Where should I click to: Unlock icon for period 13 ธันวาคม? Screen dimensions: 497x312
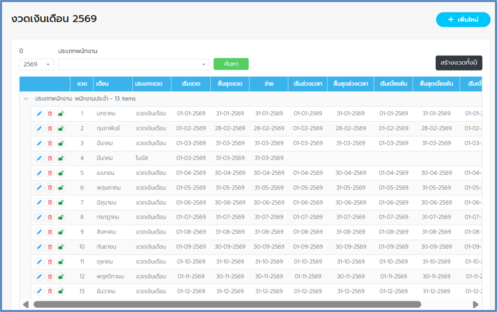[x=61, y=291]
